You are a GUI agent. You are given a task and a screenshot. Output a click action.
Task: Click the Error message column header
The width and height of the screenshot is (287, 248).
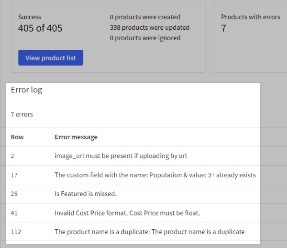(x=76, y=137)
